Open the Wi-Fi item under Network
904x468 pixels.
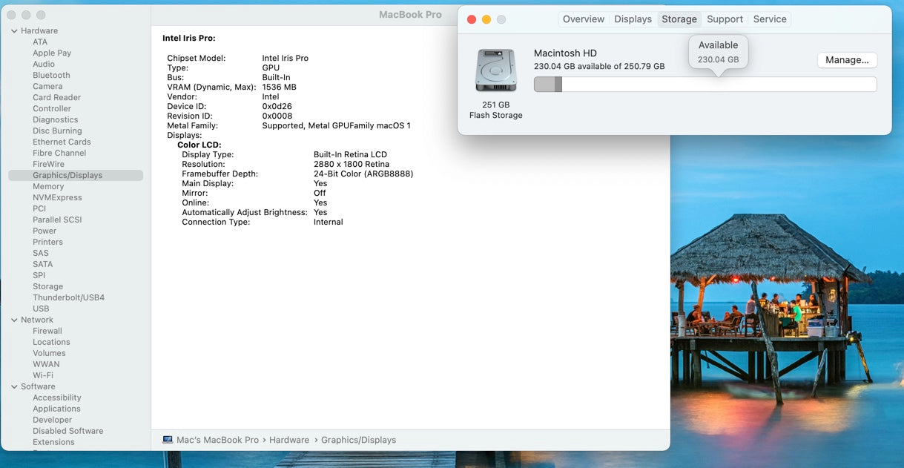tap(43, 375)
